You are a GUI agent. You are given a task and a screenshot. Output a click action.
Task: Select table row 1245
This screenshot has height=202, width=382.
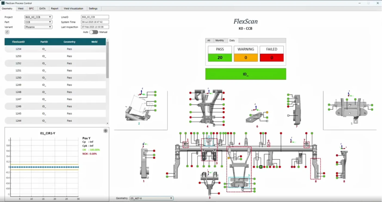point(55,114)
